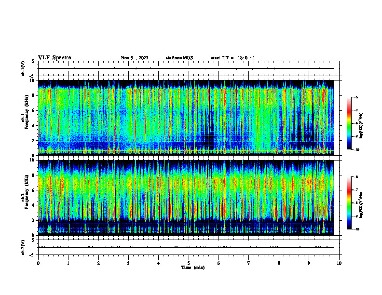This screenshot has height=295, width=382.
Task: Select the upper "log(PSD)" colorbar label
Action: point(361,125)
